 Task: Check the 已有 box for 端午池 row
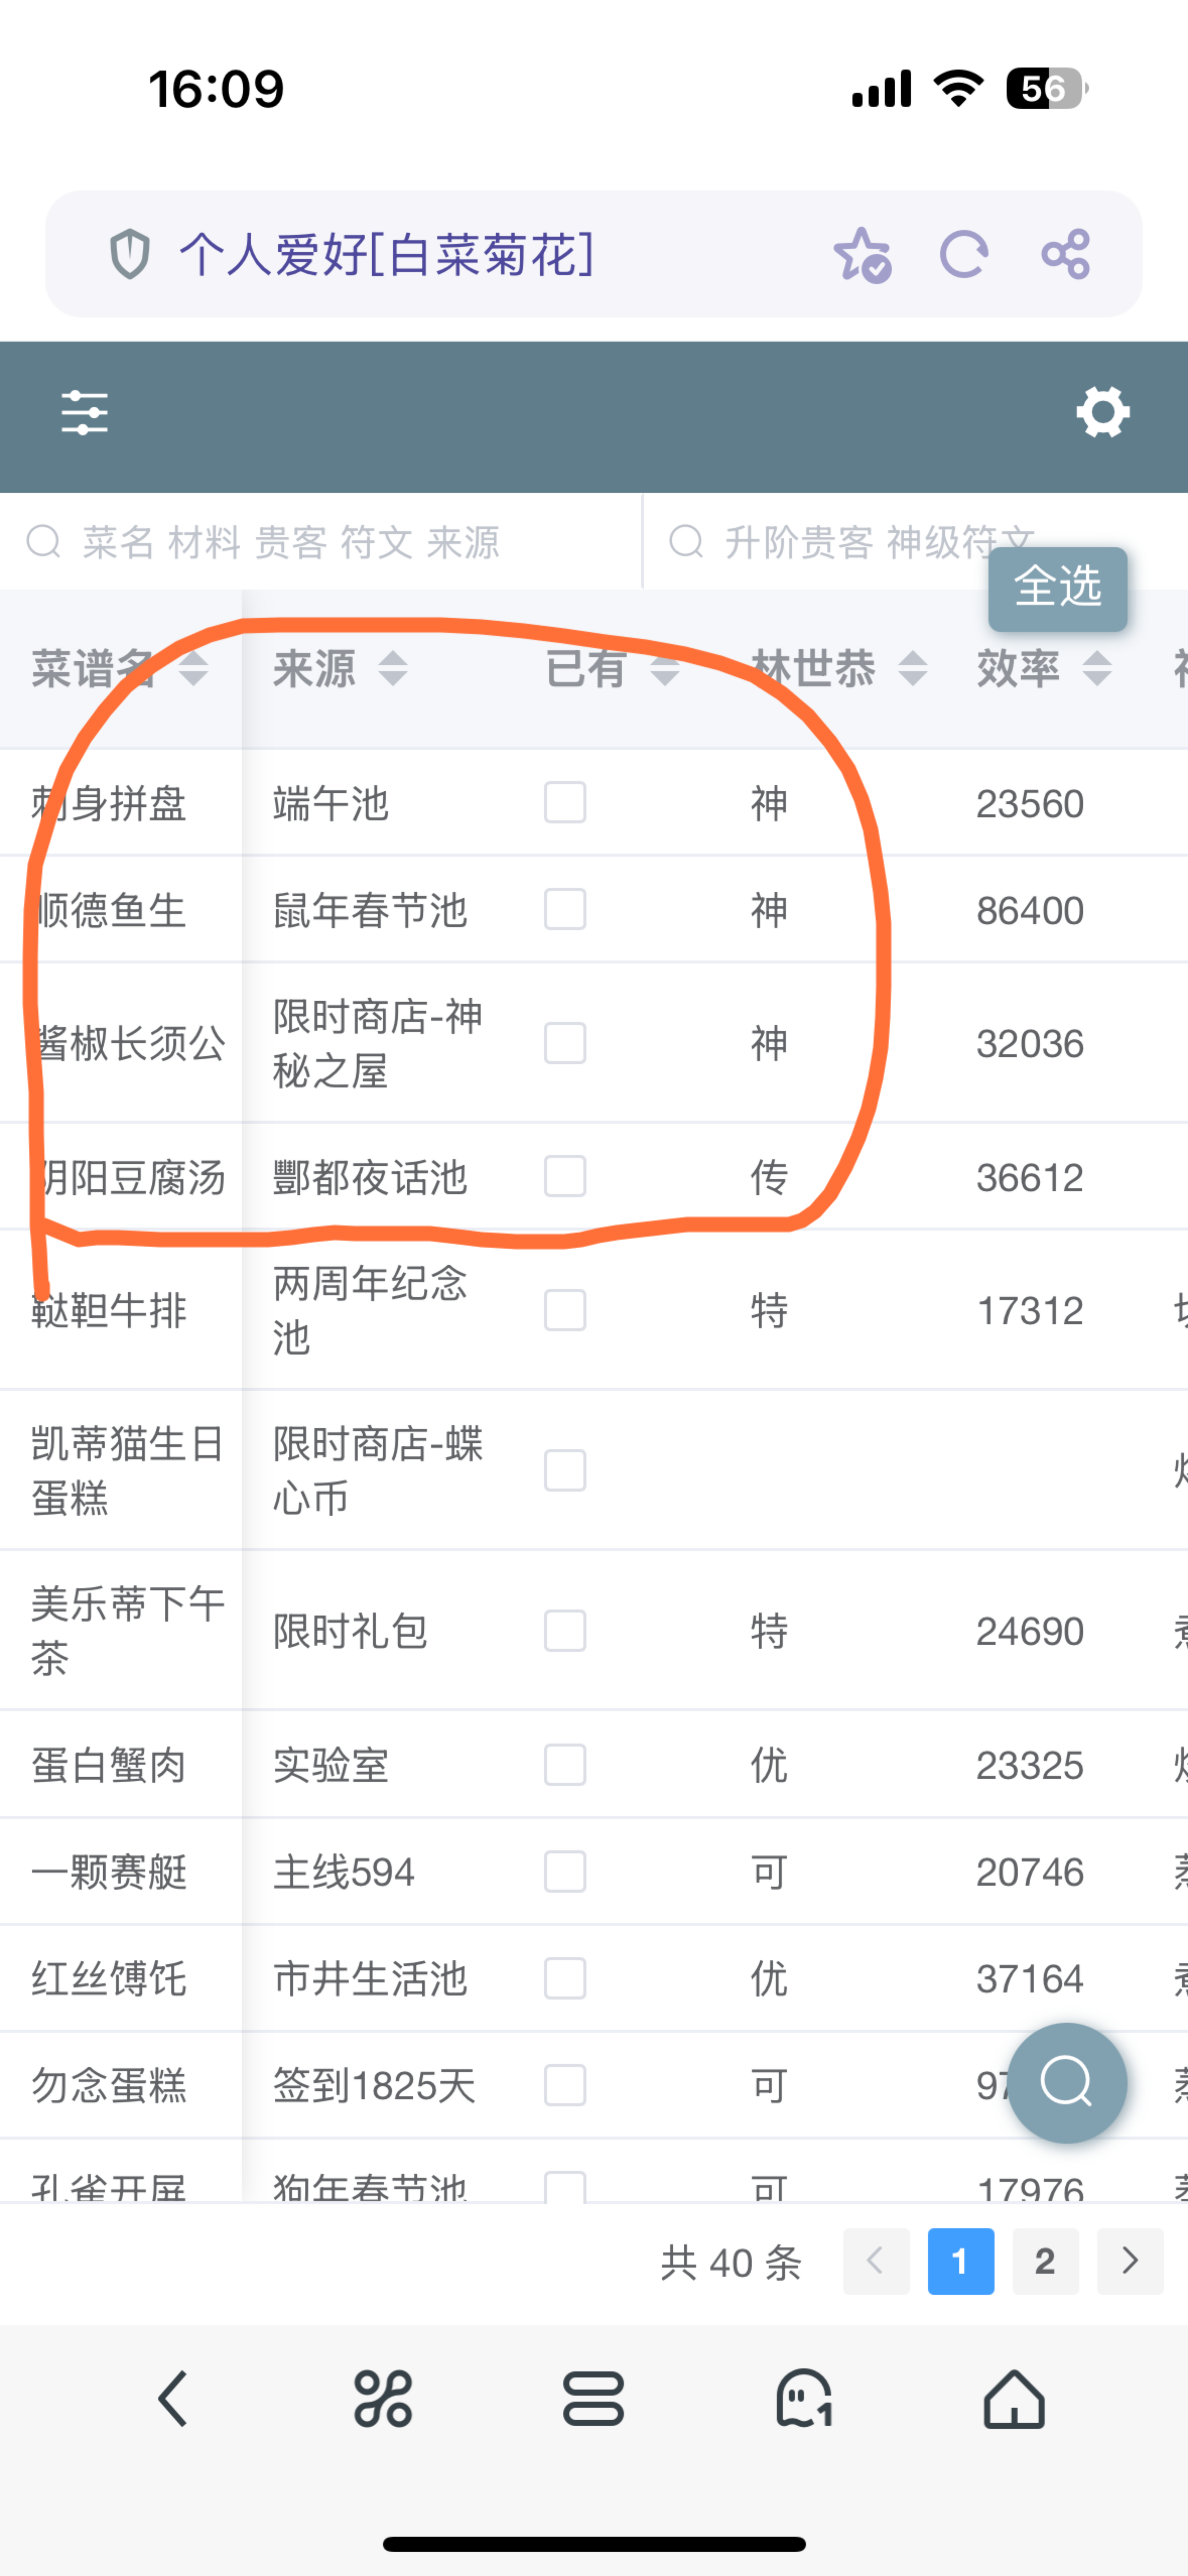tap(565, 802)
